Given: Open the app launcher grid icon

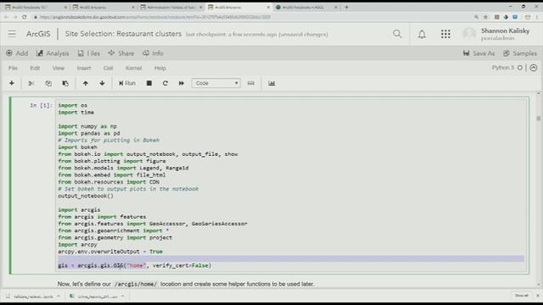Looking at the screenshot, I should coord(445,34).
